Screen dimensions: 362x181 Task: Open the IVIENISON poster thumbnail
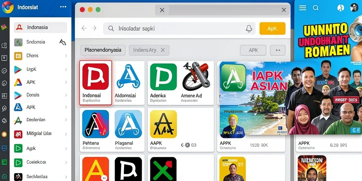(x=312, y=168)
